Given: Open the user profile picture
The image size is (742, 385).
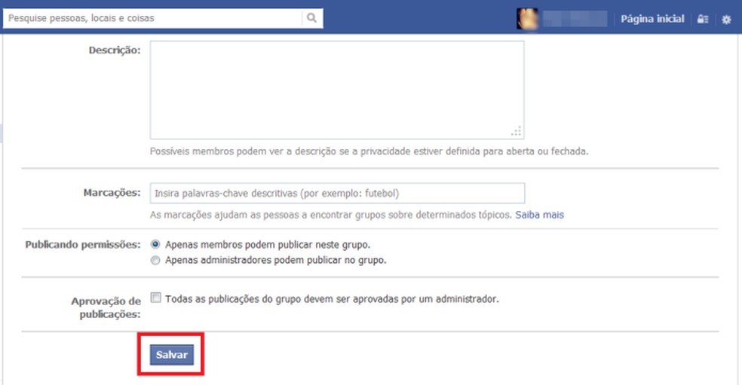Looking at the screenshot, I should (527, 19).
